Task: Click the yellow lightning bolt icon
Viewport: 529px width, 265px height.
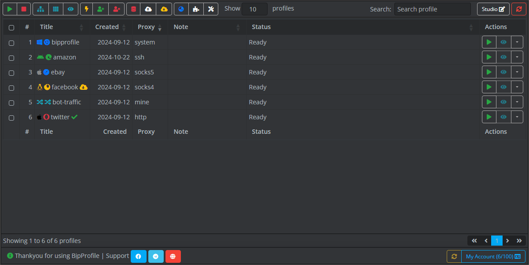Action: click(x=87, y=9)
